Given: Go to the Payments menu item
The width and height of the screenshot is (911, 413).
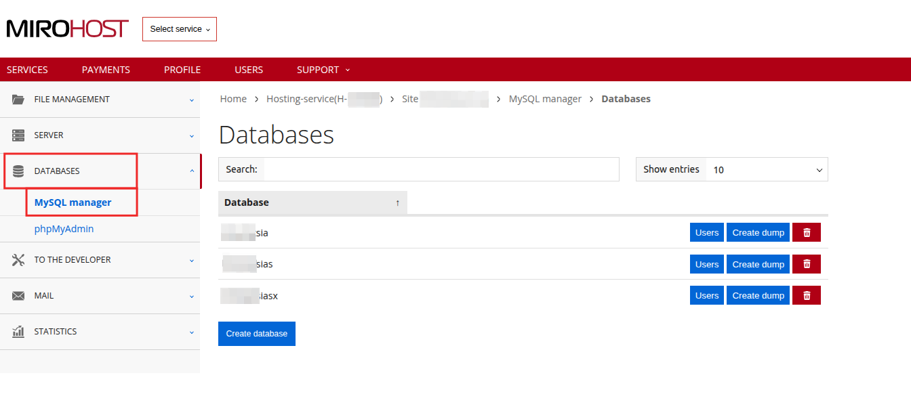Looking at the screenshot, I should click(x=106, y=70).
